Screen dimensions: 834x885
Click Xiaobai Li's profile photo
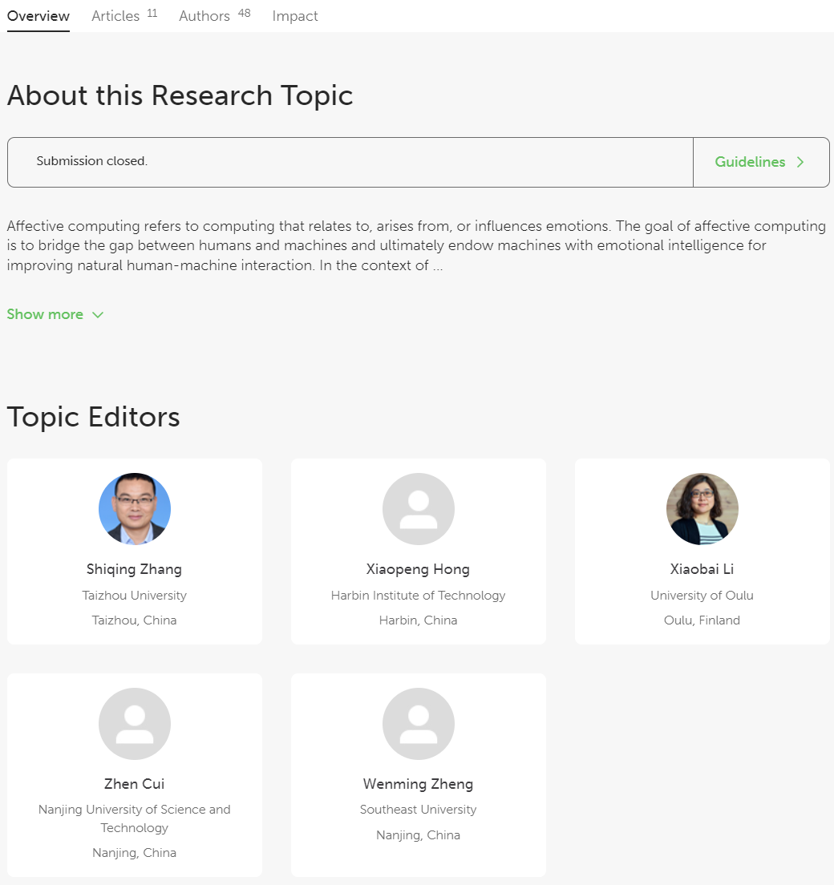pyautogui.click(x=702, y=509)
